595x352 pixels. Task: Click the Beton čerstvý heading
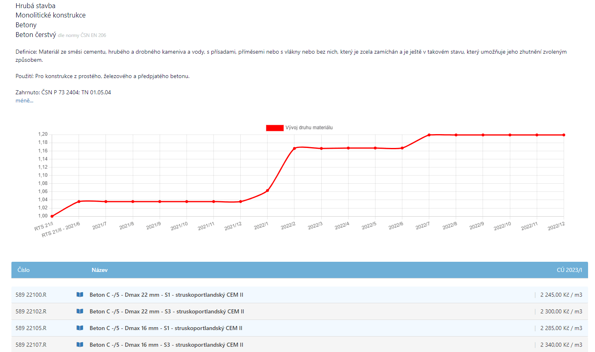[36, 35]
